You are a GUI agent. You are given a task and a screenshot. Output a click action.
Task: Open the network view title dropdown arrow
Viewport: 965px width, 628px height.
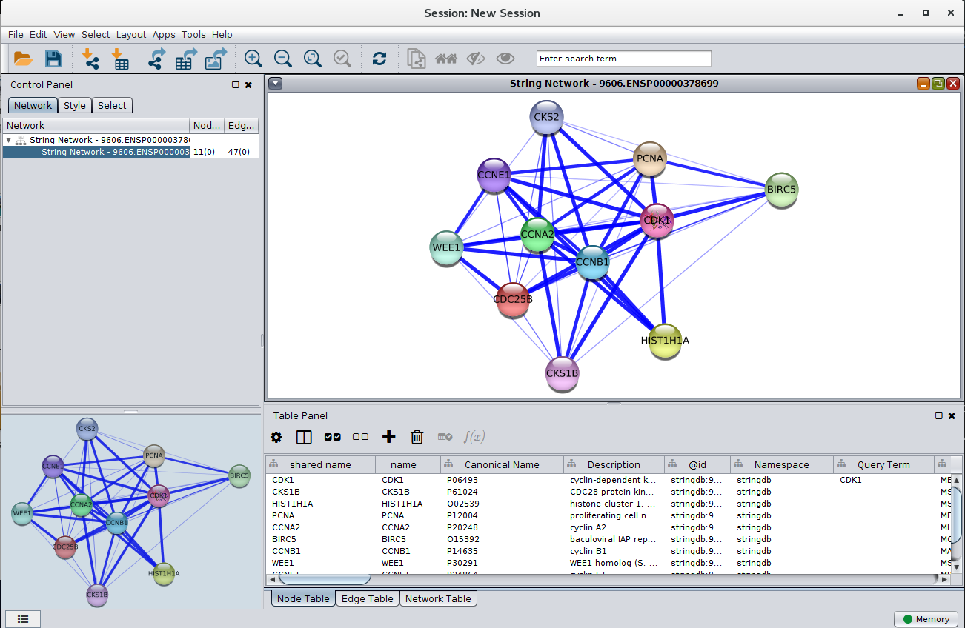tap(276, 84)
